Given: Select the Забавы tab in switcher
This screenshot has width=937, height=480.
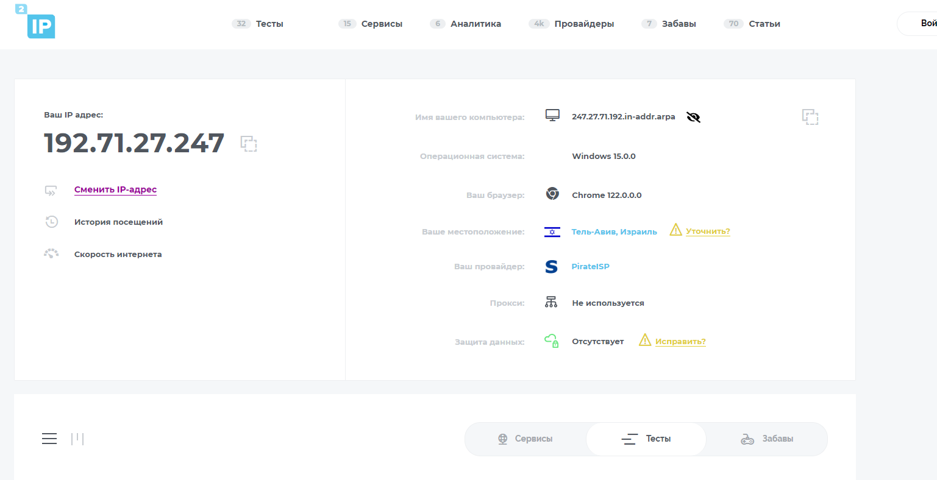Looking at the screenshot, I should (767, 439).
